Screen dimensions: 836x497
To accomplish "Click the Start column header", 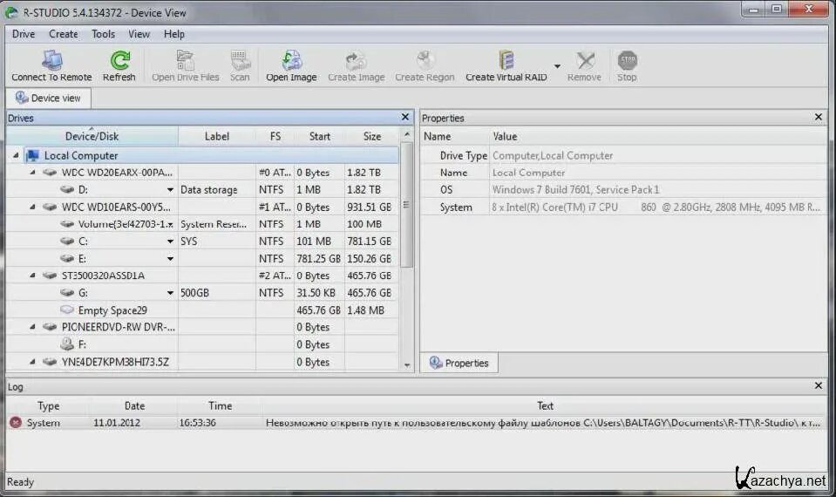I will click(320, 136).
